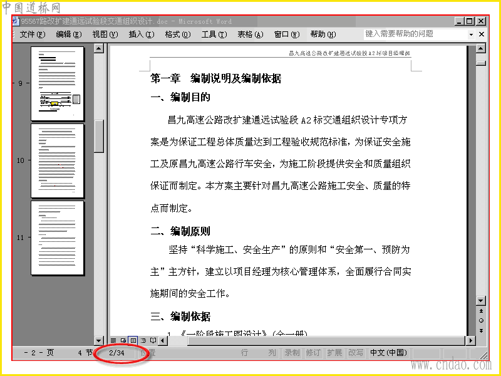This screenshot has width=501, height=376.
Task: Click the 中文(中国) language indicator
Action: point(388,353)
